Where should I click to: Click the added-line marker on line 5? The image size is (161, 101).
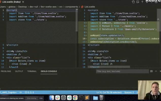86,23
